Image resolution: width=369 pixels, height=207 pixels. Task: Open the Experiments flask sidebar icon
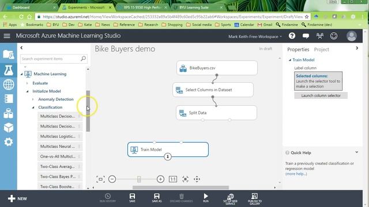9,70
